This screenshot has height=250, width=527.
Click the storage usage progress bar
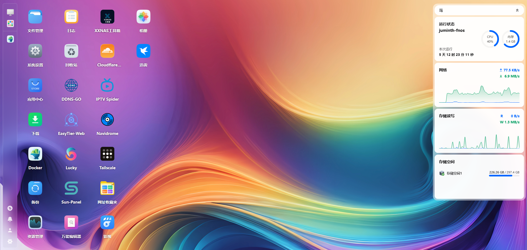(504, 176)
